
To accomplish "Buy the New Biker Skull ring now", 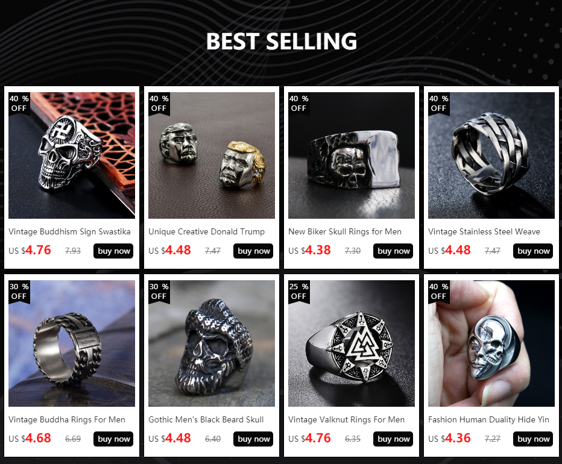I will (x=393, y=251).
